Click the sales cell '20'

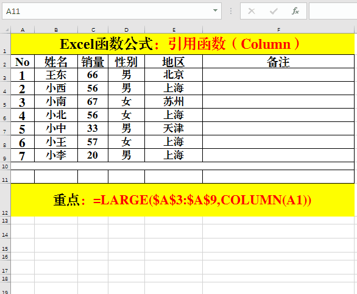93,156
